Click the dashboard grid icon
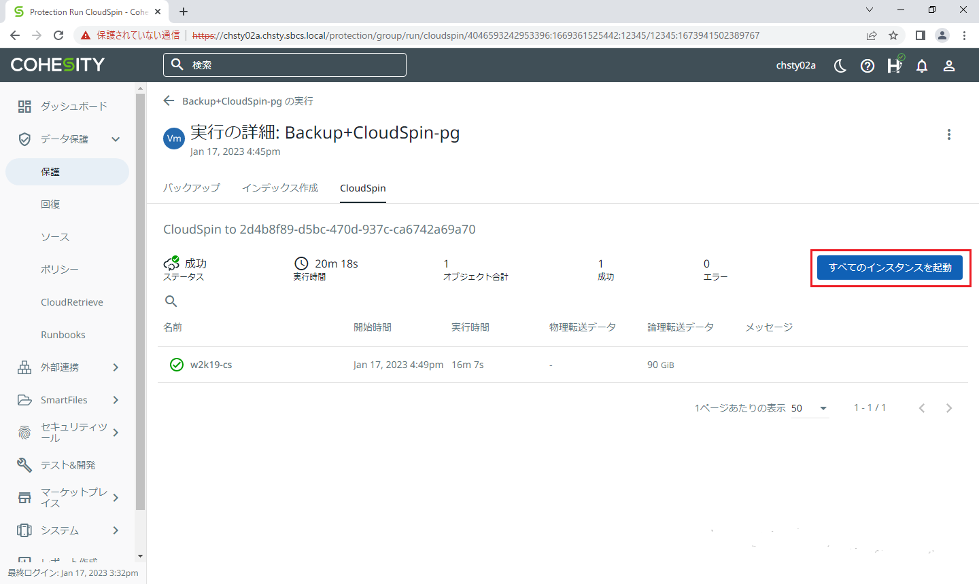 [x=24, y=106]
